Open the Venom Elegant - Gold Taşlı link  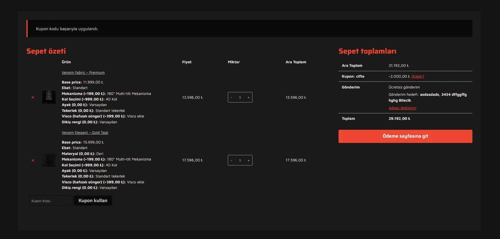(x=85, y=133)
